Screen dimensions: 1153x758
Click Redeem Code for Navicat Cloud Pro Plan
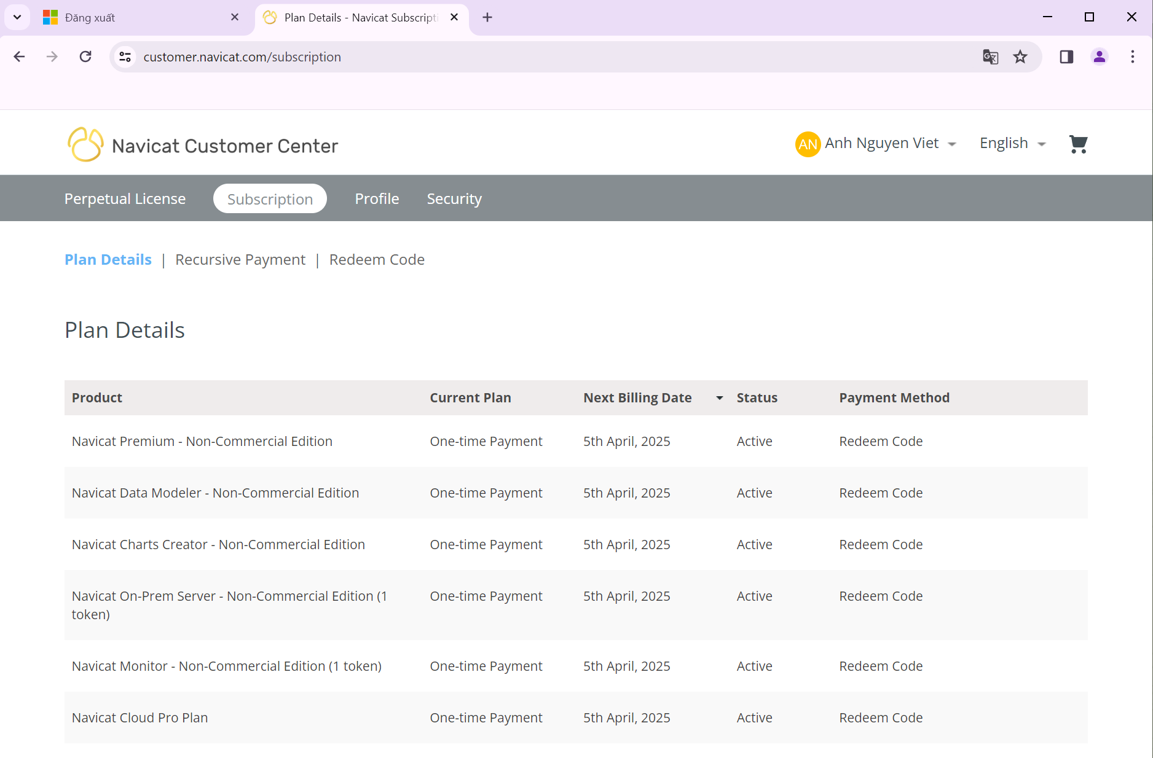(x=881, y=718)
